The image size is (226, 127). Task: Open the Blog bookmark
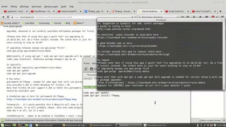pos(67,23)
